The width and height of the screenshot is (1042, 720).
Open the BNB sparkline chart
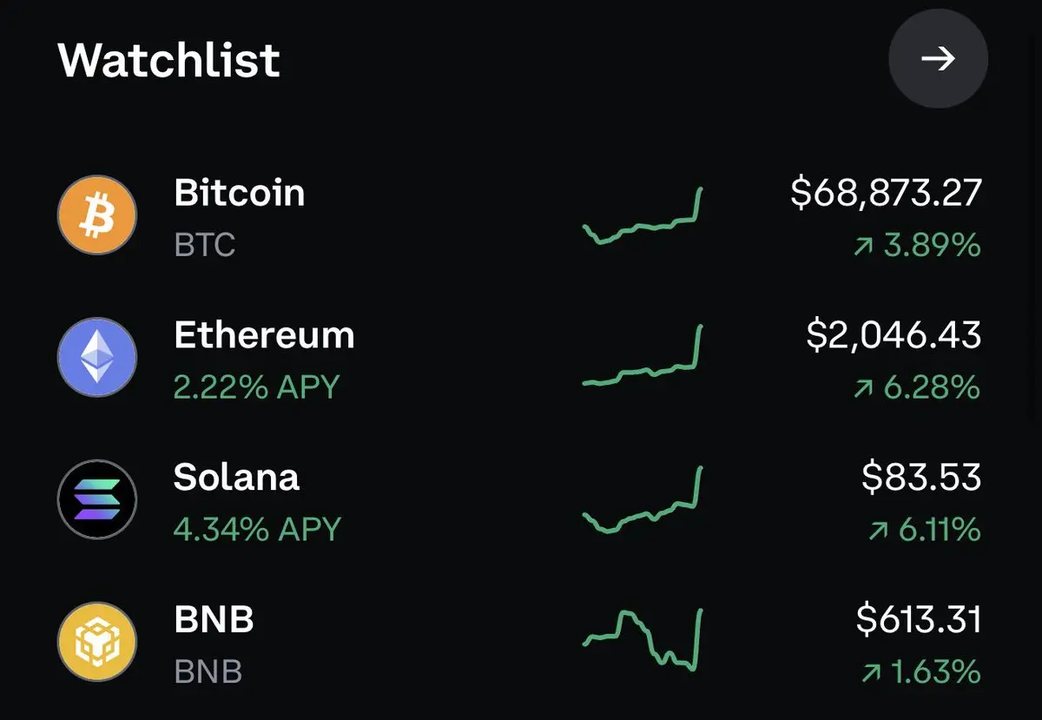642,639
